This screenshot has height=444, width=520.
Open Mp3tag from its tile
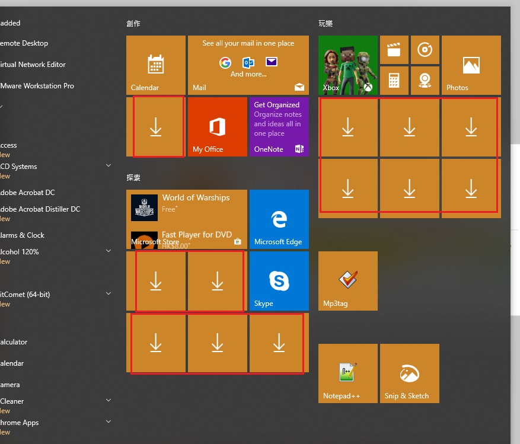[x=347, y=281]
